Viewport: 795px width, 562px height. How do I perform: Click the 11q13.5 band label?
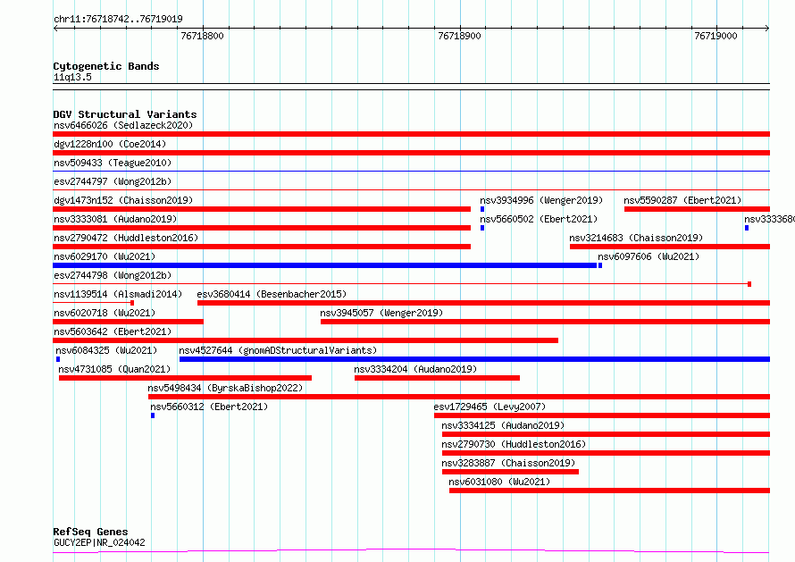(72, 77)
